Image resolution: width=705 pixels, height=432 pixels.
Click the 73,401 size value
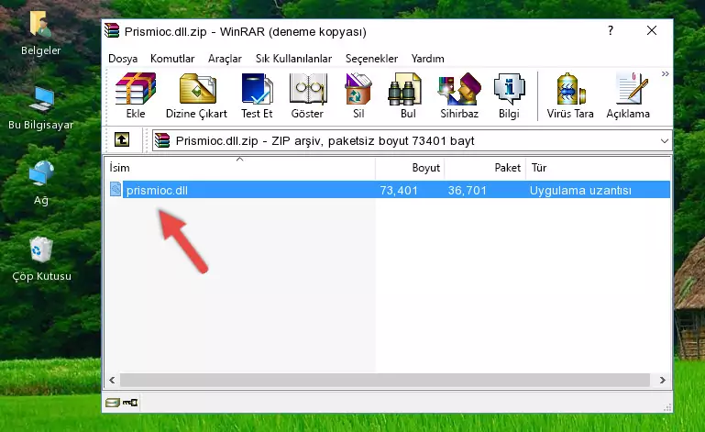tap(399, 191)
